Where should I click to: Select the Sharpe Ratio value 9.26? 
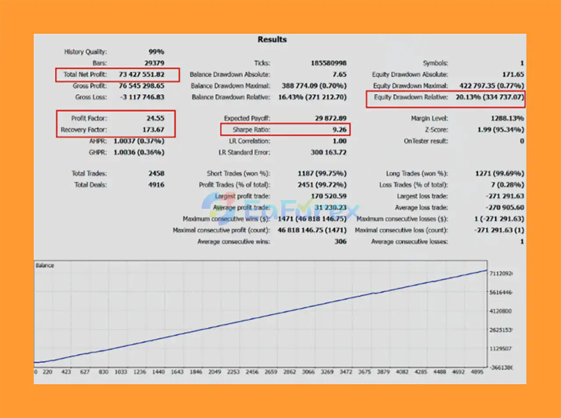tap(339, 130)
